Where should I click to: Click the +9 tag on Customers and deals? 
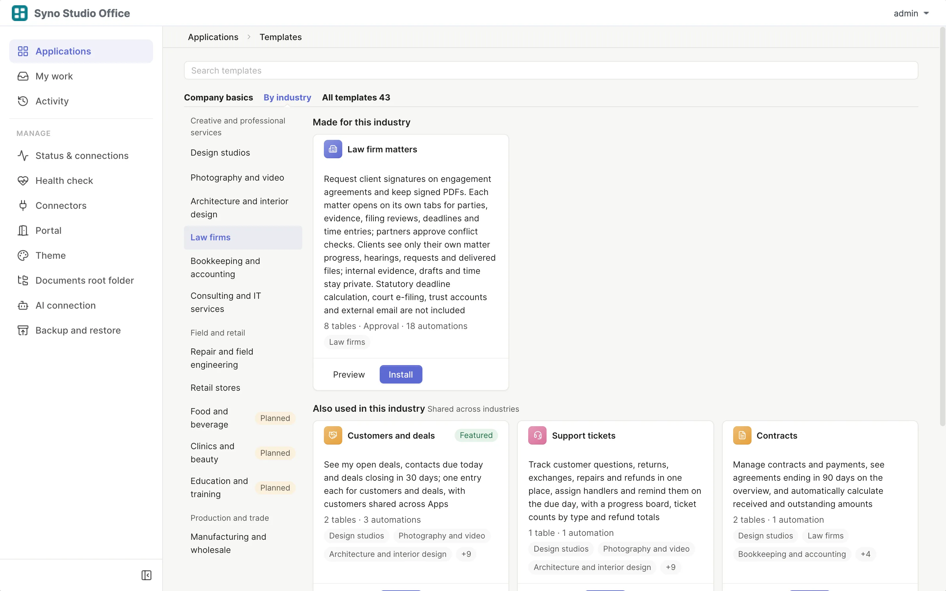(x=466, y=554)
